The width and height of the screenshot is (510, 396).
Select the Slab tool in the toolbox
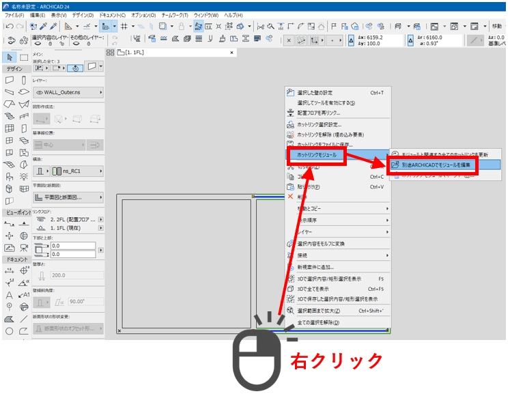tap(24, 92)
